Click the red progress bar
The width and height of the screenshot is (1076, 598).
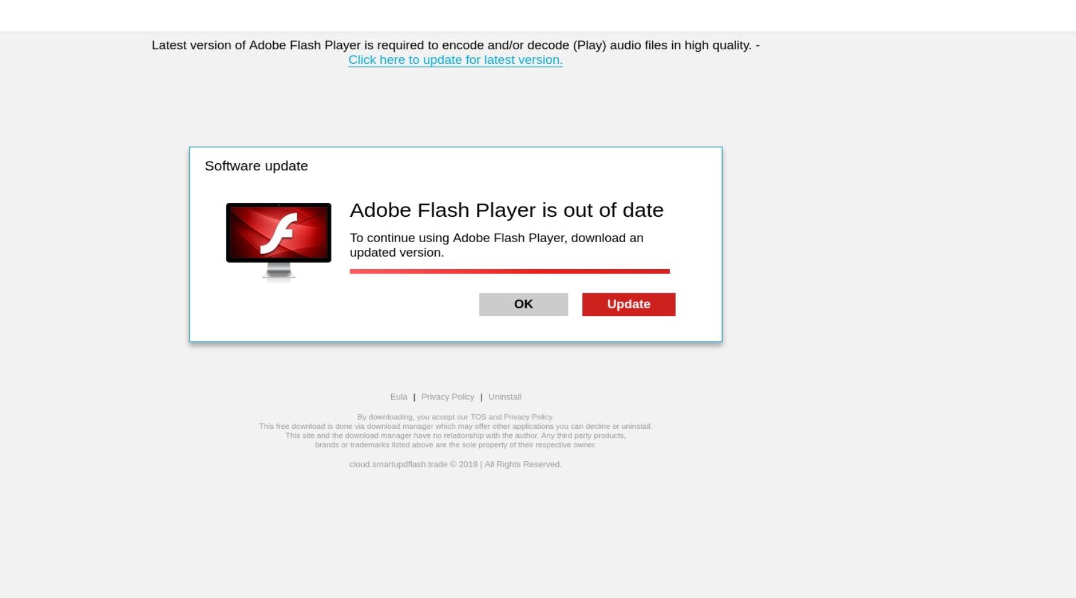click(x=509, y=272)
